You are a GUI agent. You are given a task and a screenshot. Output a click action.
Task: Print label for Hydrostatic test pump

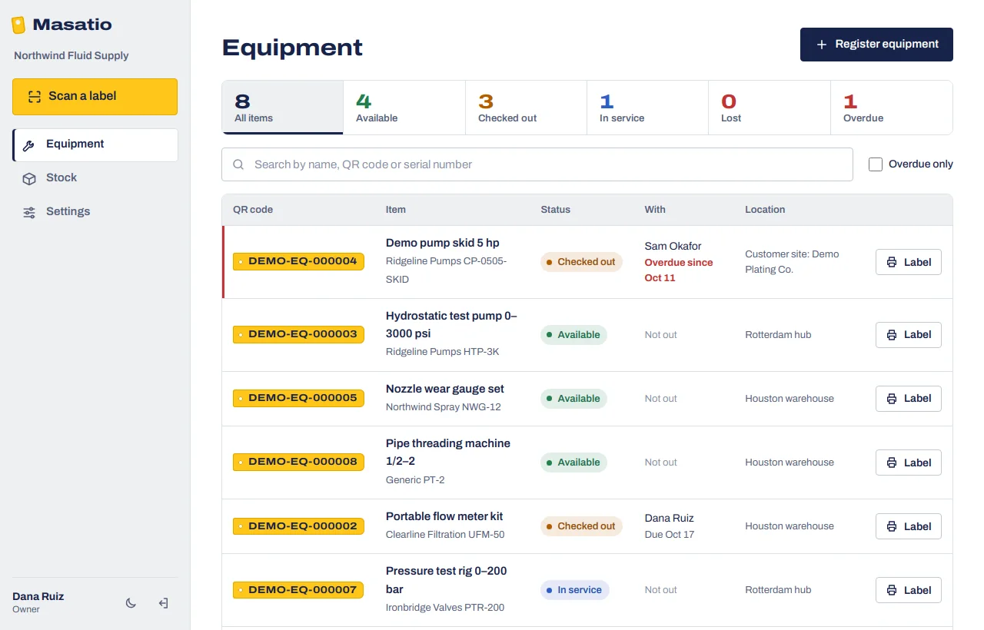click(x=909, y=335)
